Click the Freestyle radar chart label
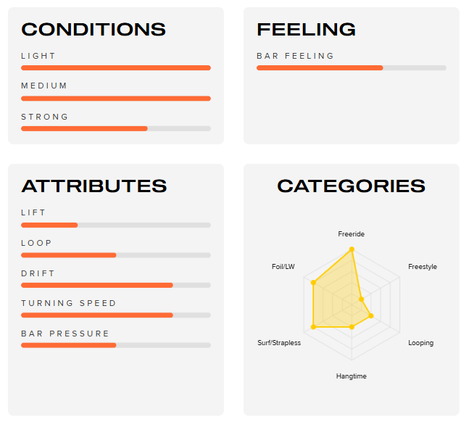The width and height of the screenshot is (469, 422). pyautogui.click(x=423, y=267)
